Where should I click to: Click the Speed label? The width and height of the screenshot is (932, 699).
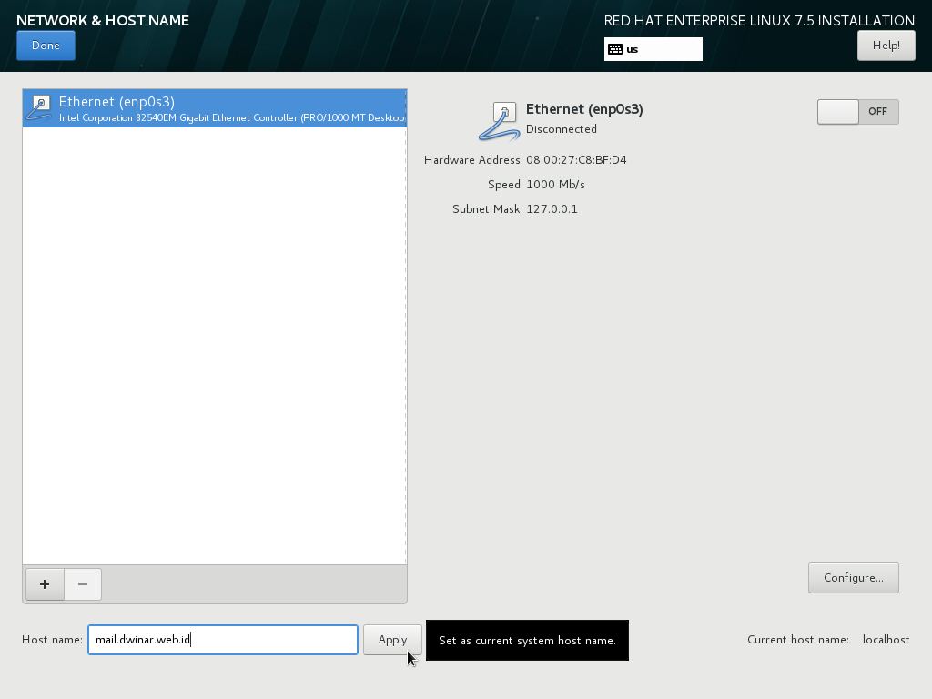[x=504, y=185]
